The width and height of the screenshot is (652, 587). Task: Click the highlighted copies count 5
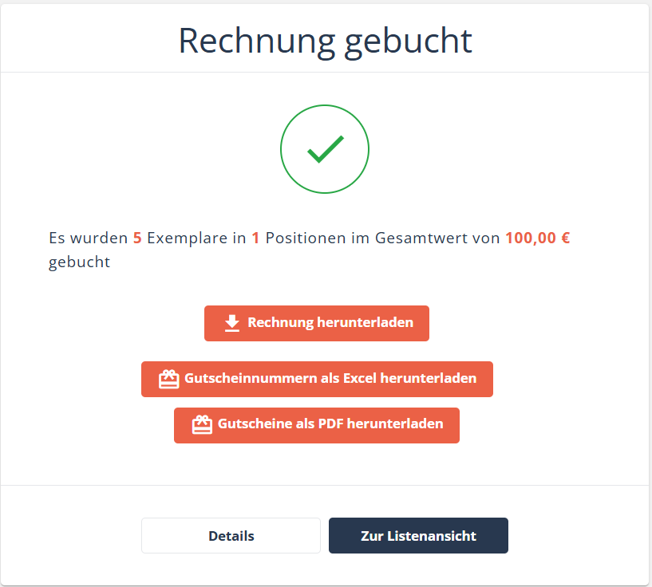coord(137,238)
